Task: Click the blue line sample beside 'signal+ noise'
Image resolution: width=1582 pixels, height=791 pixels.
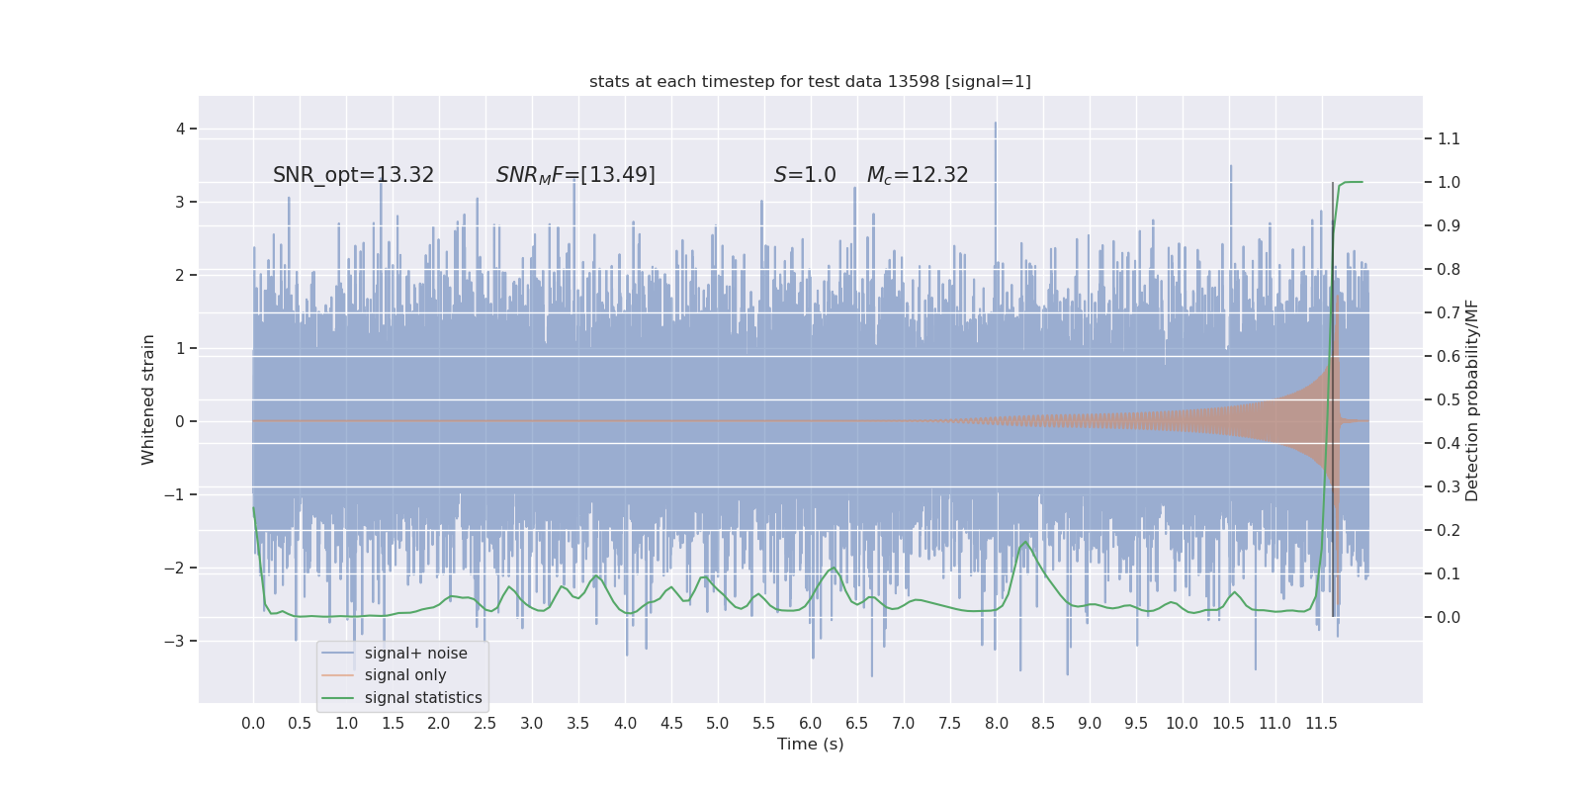Action: pyautogui.click(x=337, y=654)
